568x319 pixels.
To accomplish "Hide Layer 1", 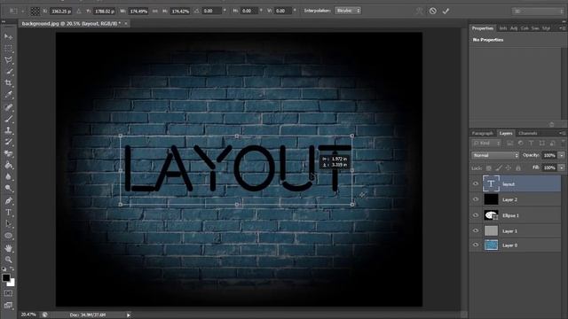I will pyautogui.click(x=476, y=230).
